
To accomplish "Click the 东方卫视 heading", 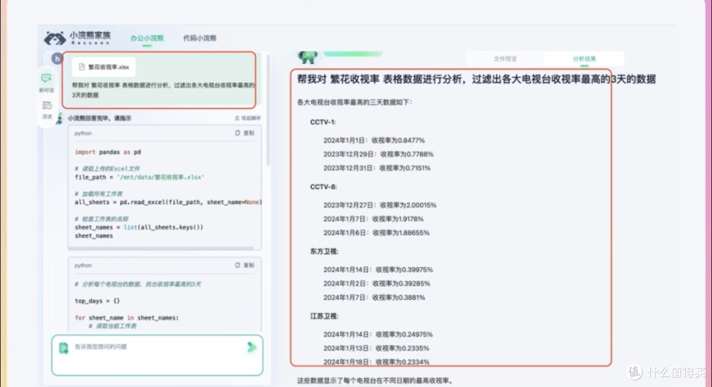I will pos(324,251).
